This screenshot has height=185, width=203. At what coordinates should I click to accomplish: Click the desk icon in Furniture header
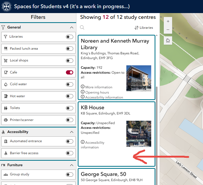pyautogui.click(x=3, y=165)
